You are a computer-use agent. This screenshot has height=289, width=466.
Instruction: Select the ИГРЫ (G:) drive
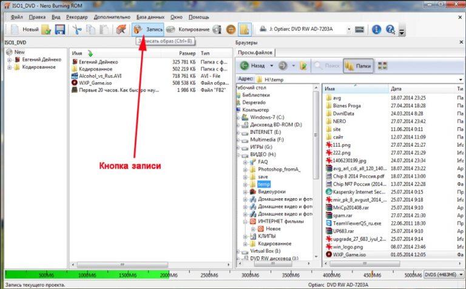coord(261,147)
